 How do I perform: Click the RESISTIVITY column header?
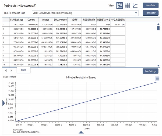click(x=89, y=20)
